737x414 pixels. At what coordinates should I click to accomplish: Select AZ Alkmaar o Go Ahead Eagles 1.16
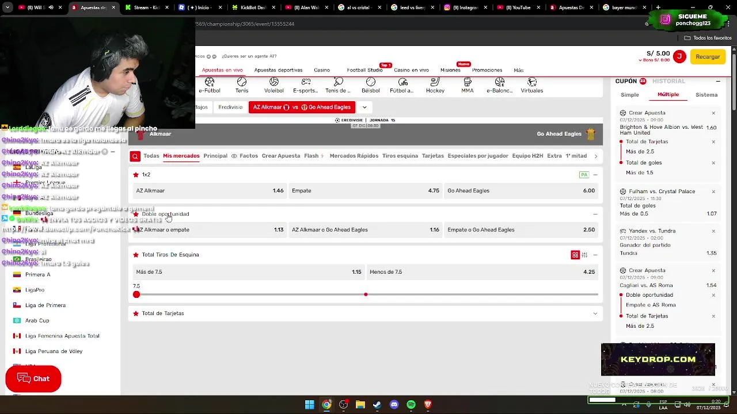click(366, 230)
